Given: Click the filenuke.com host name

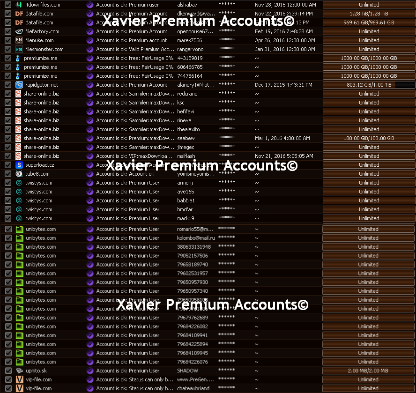Looking at the screenshot, I should tap(39, 40).
